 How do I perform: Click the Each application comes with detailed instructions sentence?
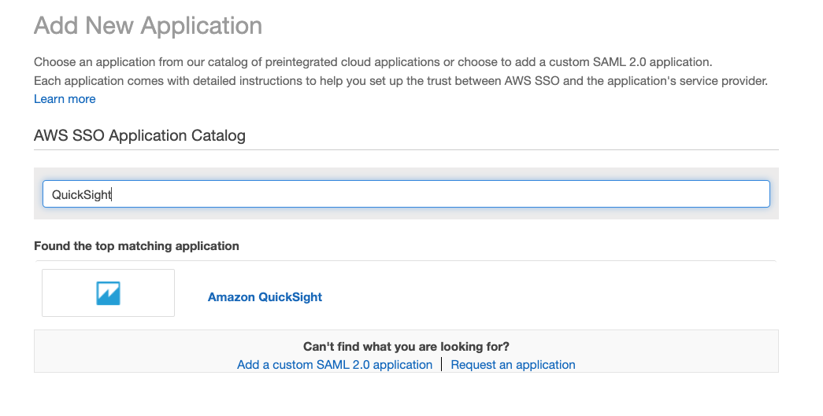[400, 81]
